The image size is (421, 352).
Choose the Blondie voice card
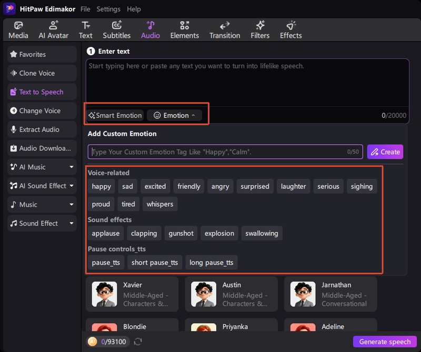[x=132, y=325]
